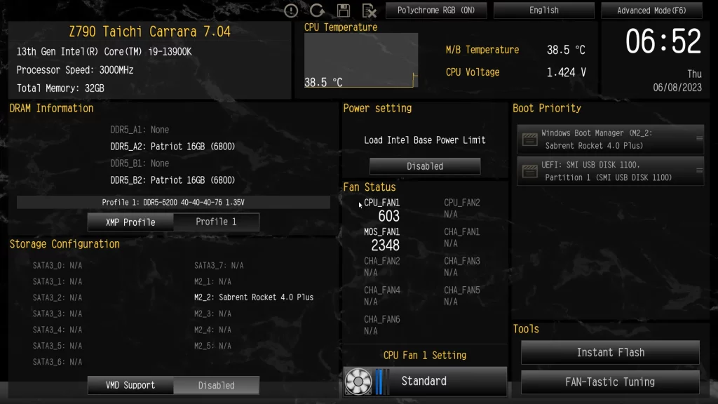718x404 pixels.
Task: Open the CPU Fan 1 Setting Standard selector
Action: pos(425,381)
